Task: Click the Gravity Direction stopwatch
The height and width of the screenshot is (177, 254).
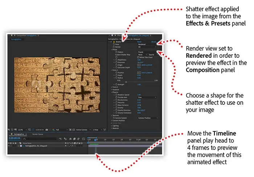Action: pyautogui.click(x=116, y=110)
